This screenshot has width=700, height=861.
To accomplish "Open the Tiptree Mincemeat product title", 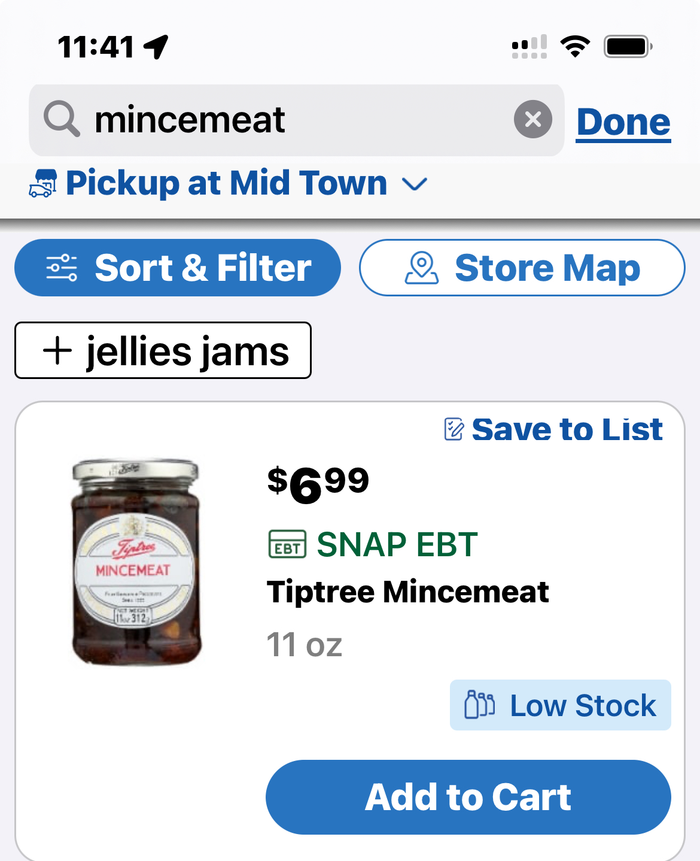I will click(407, 592).
